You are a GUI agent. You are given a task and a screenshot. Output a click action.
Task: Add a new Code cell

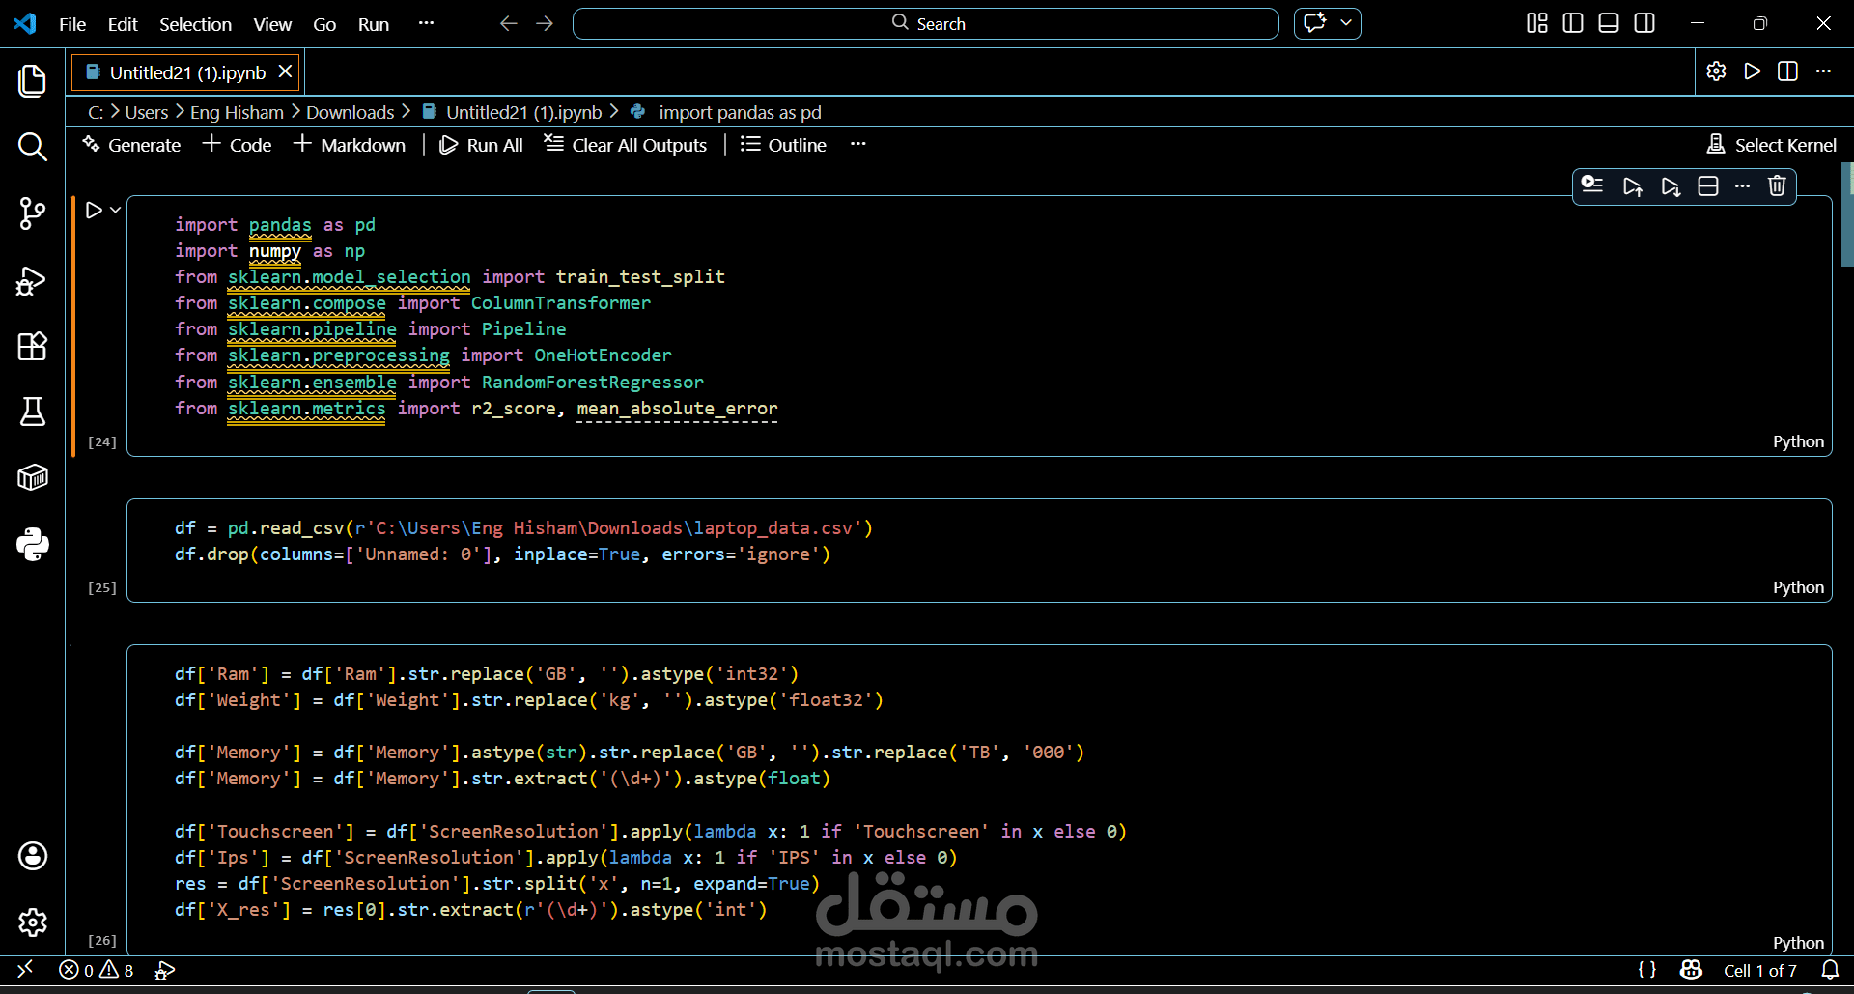tap(237, 145)
